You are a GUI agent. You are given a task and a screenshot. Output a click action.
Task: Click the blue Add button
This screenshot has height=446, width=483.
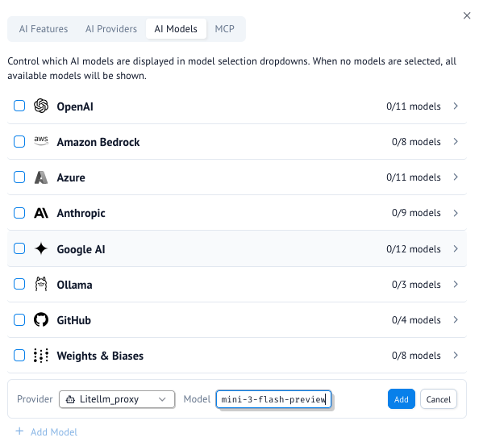[x=402, y=399]
